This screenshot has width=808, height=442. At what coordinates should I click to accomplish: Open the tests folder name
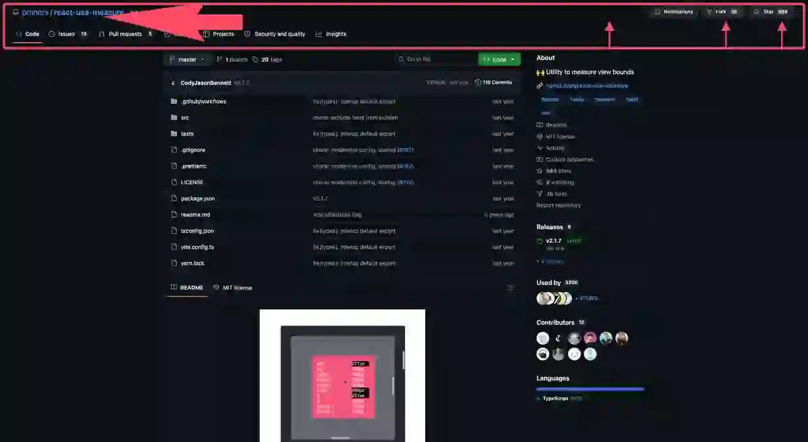click(187, 134)
